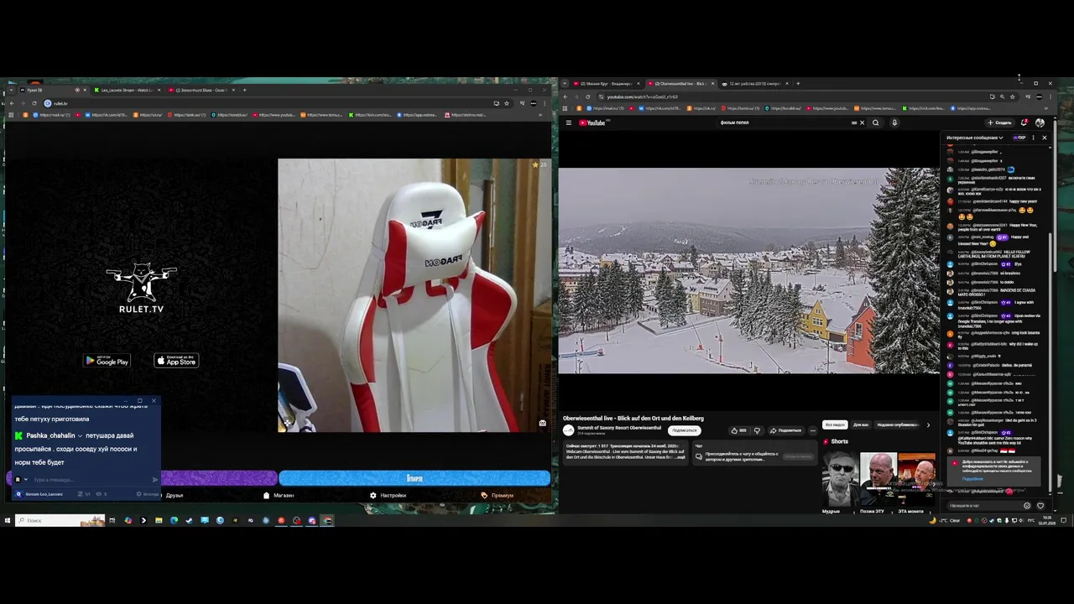Open the YouTube account avatar menu
The height and width of the screenshot is (604, 1074).
tap(1040, 122)
